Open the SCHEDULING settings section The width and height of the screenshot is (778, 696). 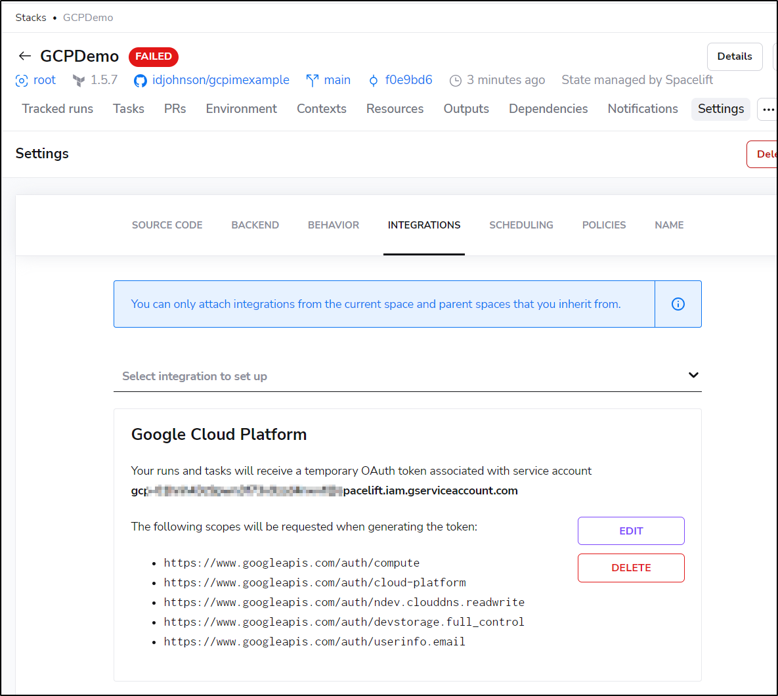point(521,225)
